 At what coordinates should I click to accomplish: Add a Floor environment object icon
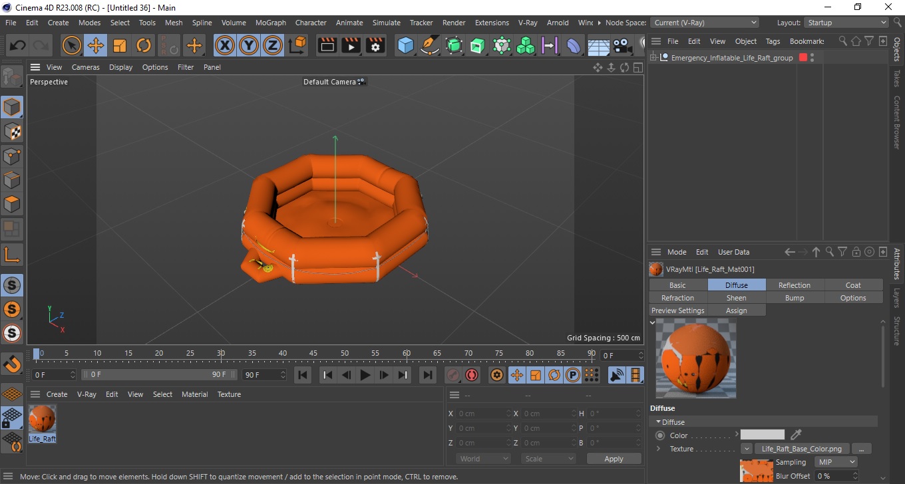tap(598, 46)
